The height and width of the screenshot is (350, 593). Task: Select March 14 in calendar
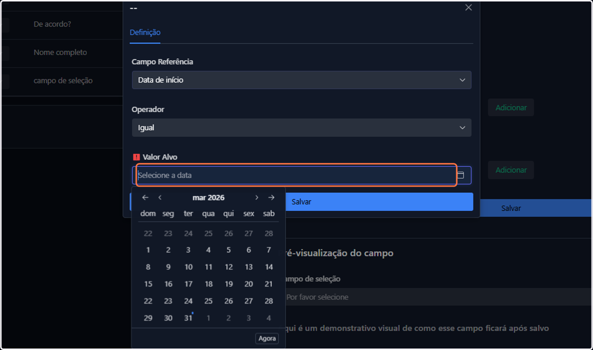pos(269,267)
